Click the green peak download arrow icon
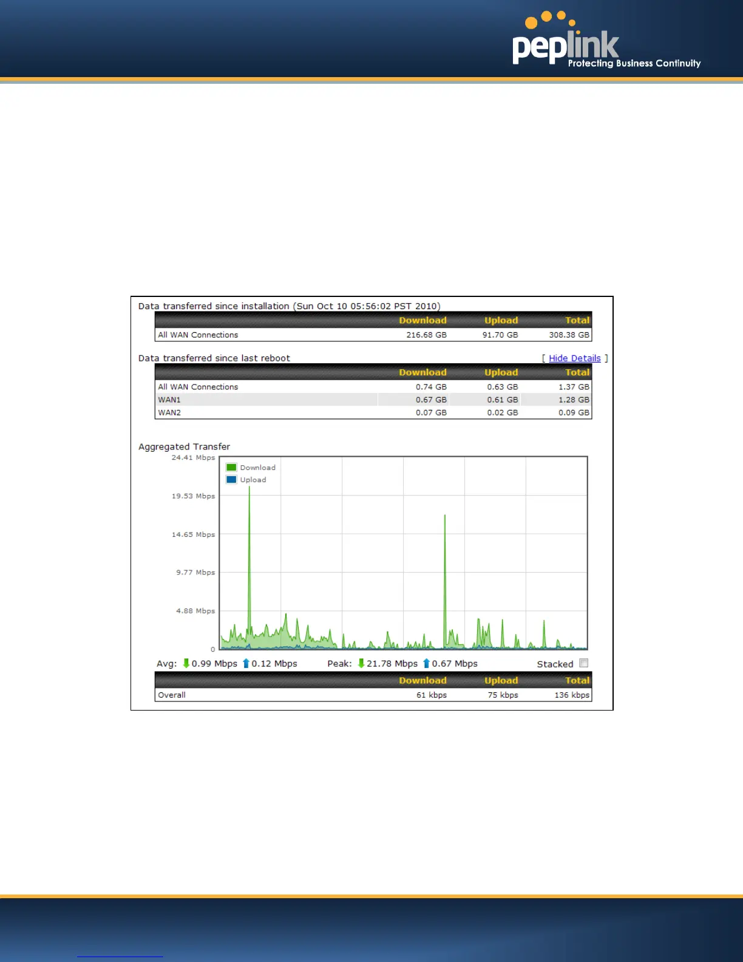The height and width of the screenshot is (962, 743). coord(361,663)
